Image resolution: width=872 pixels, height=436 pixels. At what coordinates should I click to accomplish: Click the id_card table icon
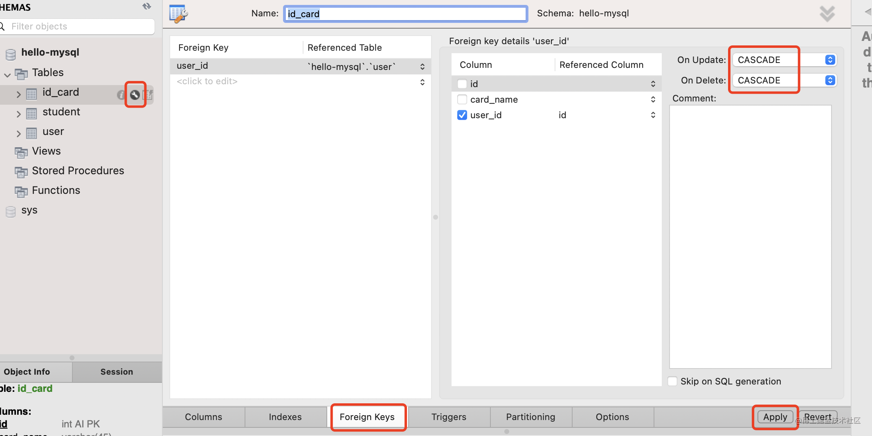click(x=31, y=94)
